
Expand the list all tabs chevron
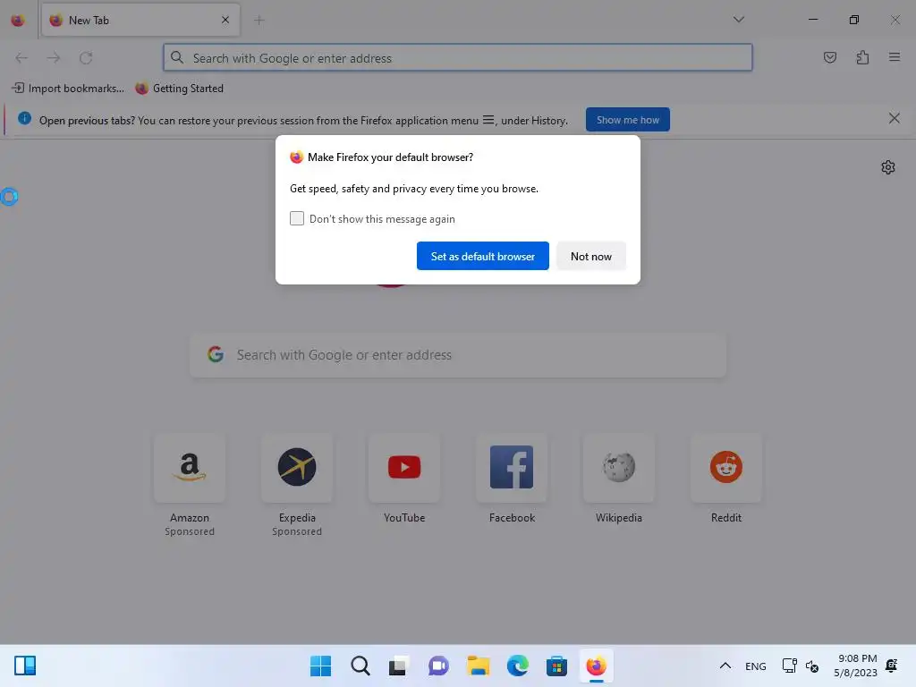738,20
